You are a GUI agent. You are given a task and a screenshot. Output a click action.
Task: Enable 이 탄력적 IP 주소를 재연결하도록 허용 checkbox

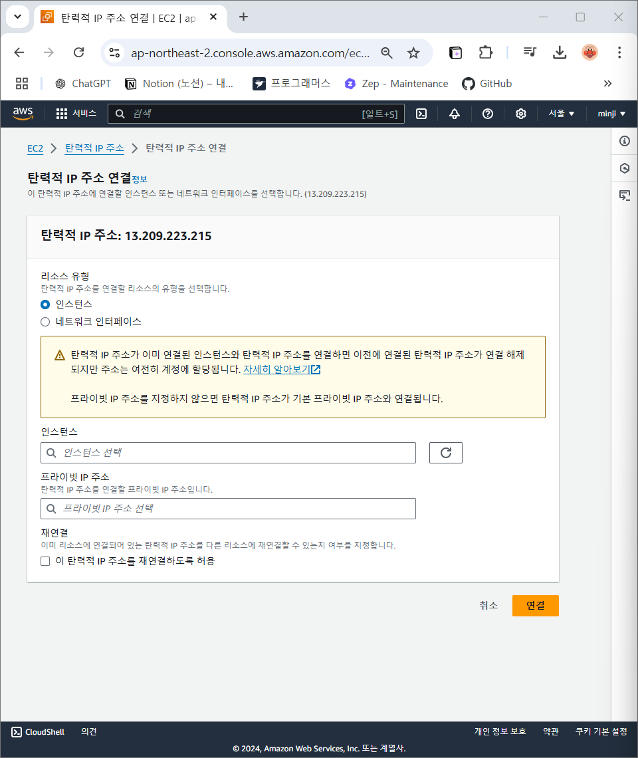45,561
